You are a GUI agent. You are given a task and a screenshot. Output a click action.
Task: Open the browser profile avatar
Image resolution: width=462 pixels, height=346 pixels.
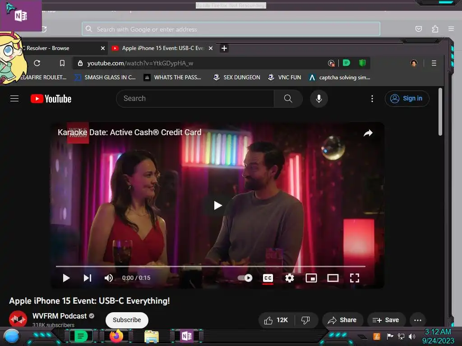tap(414, 63)
